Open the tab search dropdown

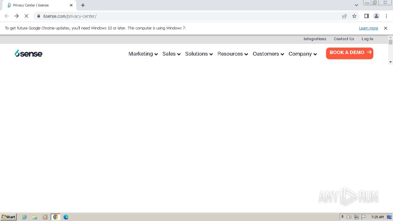pos(356,5)
